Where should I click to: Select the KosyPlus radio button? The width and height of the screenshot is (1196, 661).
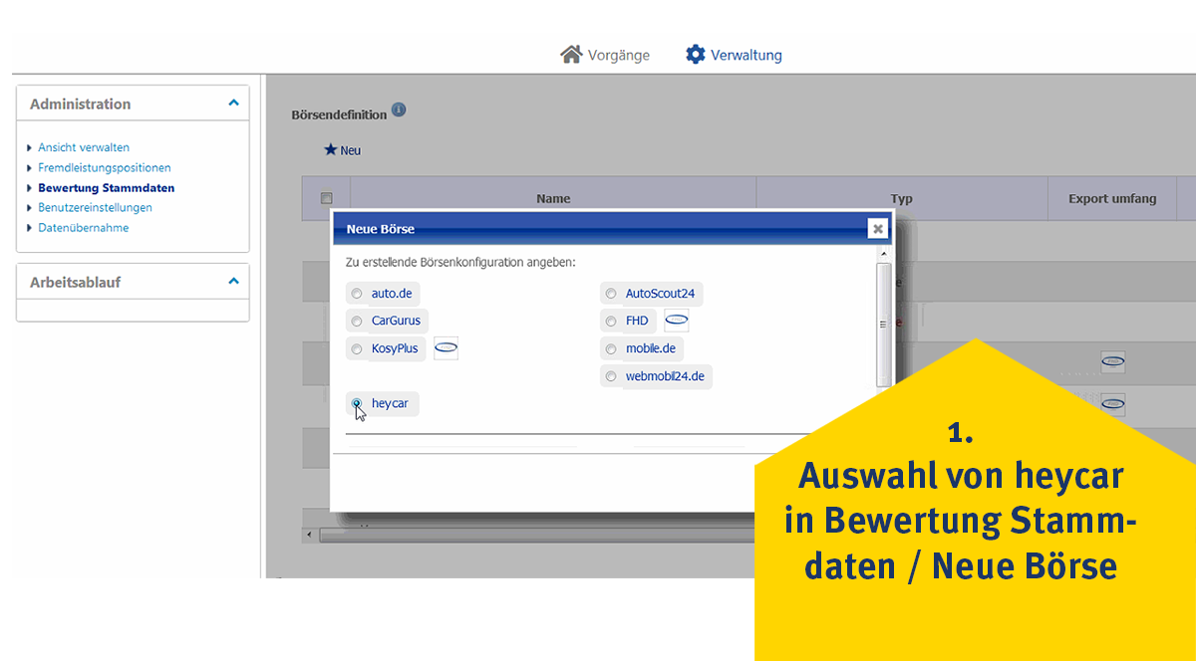[357, 349]
